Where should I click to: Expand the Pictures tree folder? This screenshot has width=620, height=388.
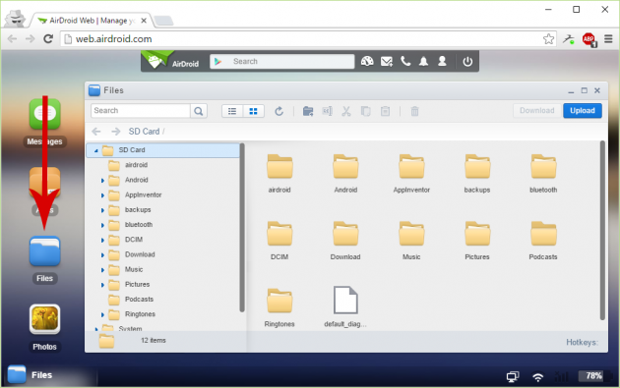[102, 285]
